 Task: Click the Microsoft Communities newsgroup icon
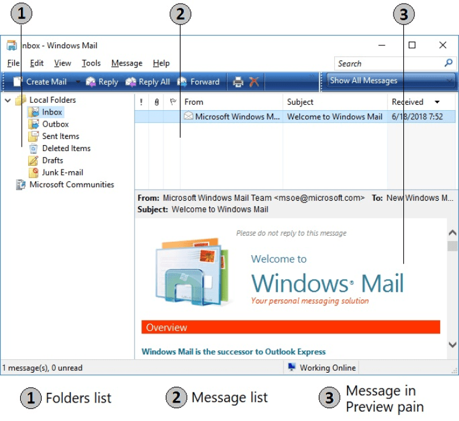[21, 184]
